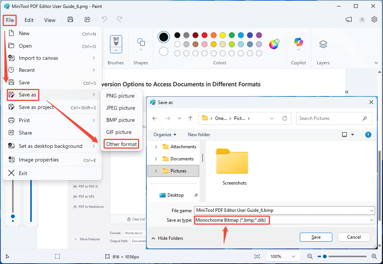Click the user account icon
Screen dimensions: 383x264
coord(362,20)
